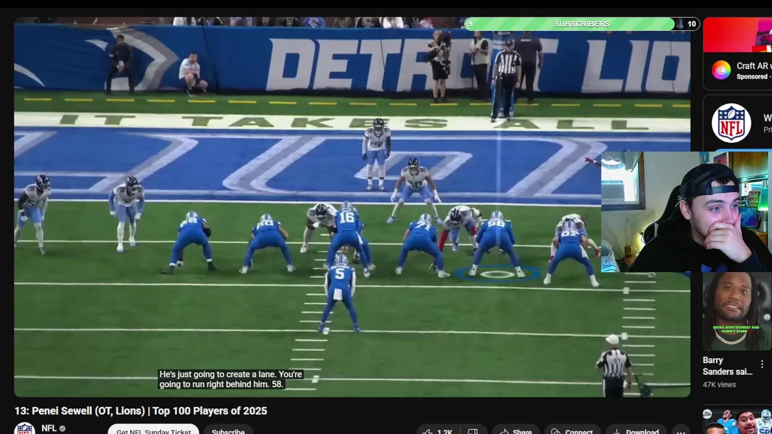
Task: Share the Penei Sewell video
Action: (x=516, y=430)
